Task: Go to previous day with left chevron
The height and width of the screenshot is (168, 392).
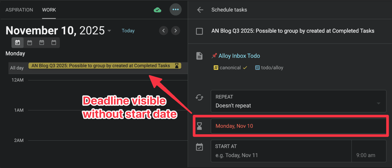Action: click(x=164, y=31)
